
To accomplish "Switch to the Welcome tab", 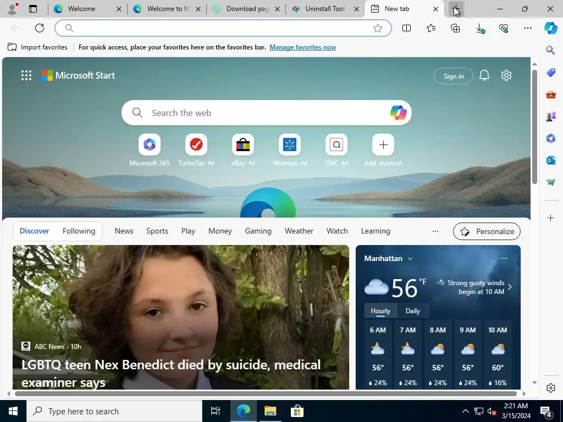I will 81,9.
